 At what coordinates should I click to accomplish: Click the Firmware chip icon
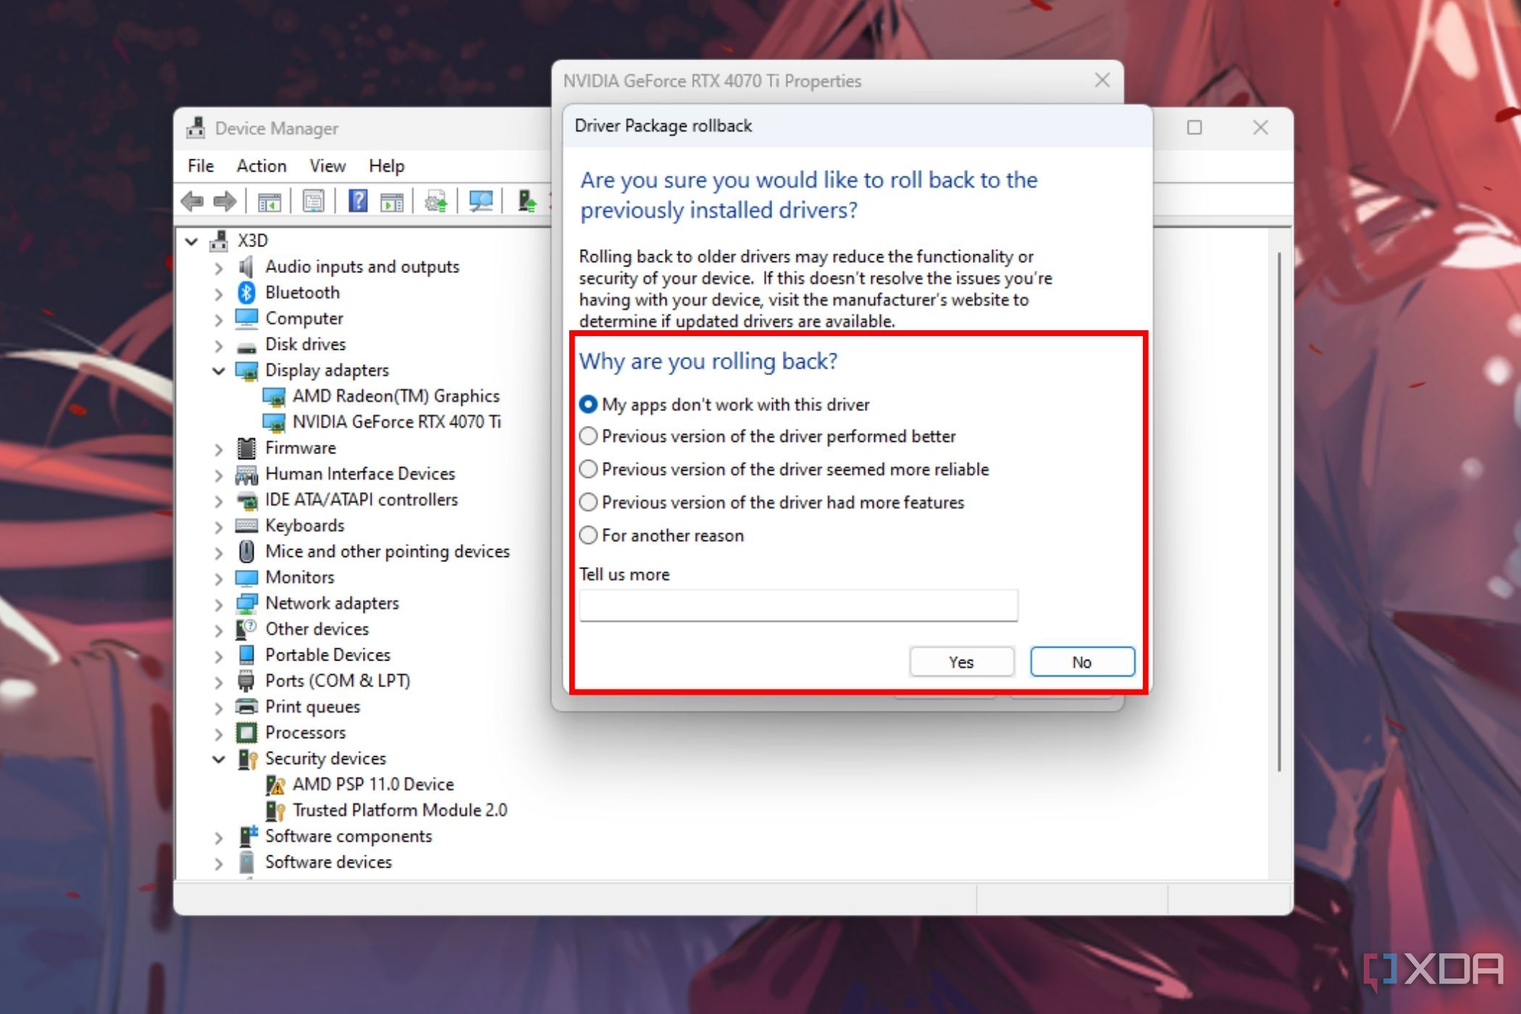(x=246, y=448)
